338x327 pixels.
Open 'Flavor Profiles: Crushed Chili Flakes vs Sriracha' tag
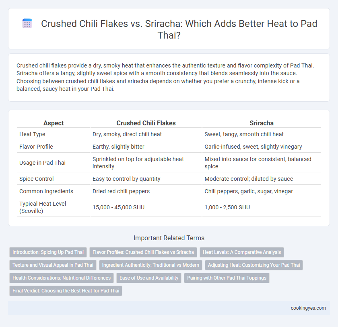click(x=143, y=252)
